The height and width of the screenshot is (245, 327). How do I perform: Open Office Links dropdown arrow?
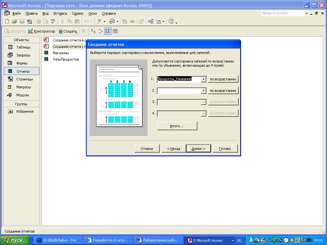point(104,21)
